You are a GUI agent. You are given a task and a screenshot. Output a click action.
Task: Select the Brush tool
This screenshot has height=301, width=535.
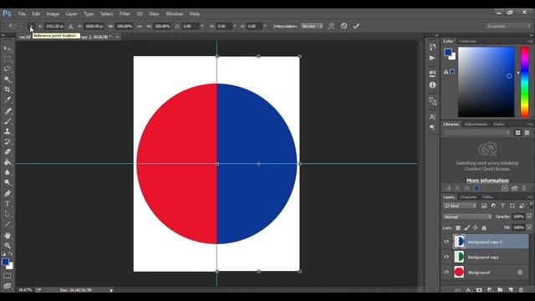pyautogui.click(x=8, y=121)
